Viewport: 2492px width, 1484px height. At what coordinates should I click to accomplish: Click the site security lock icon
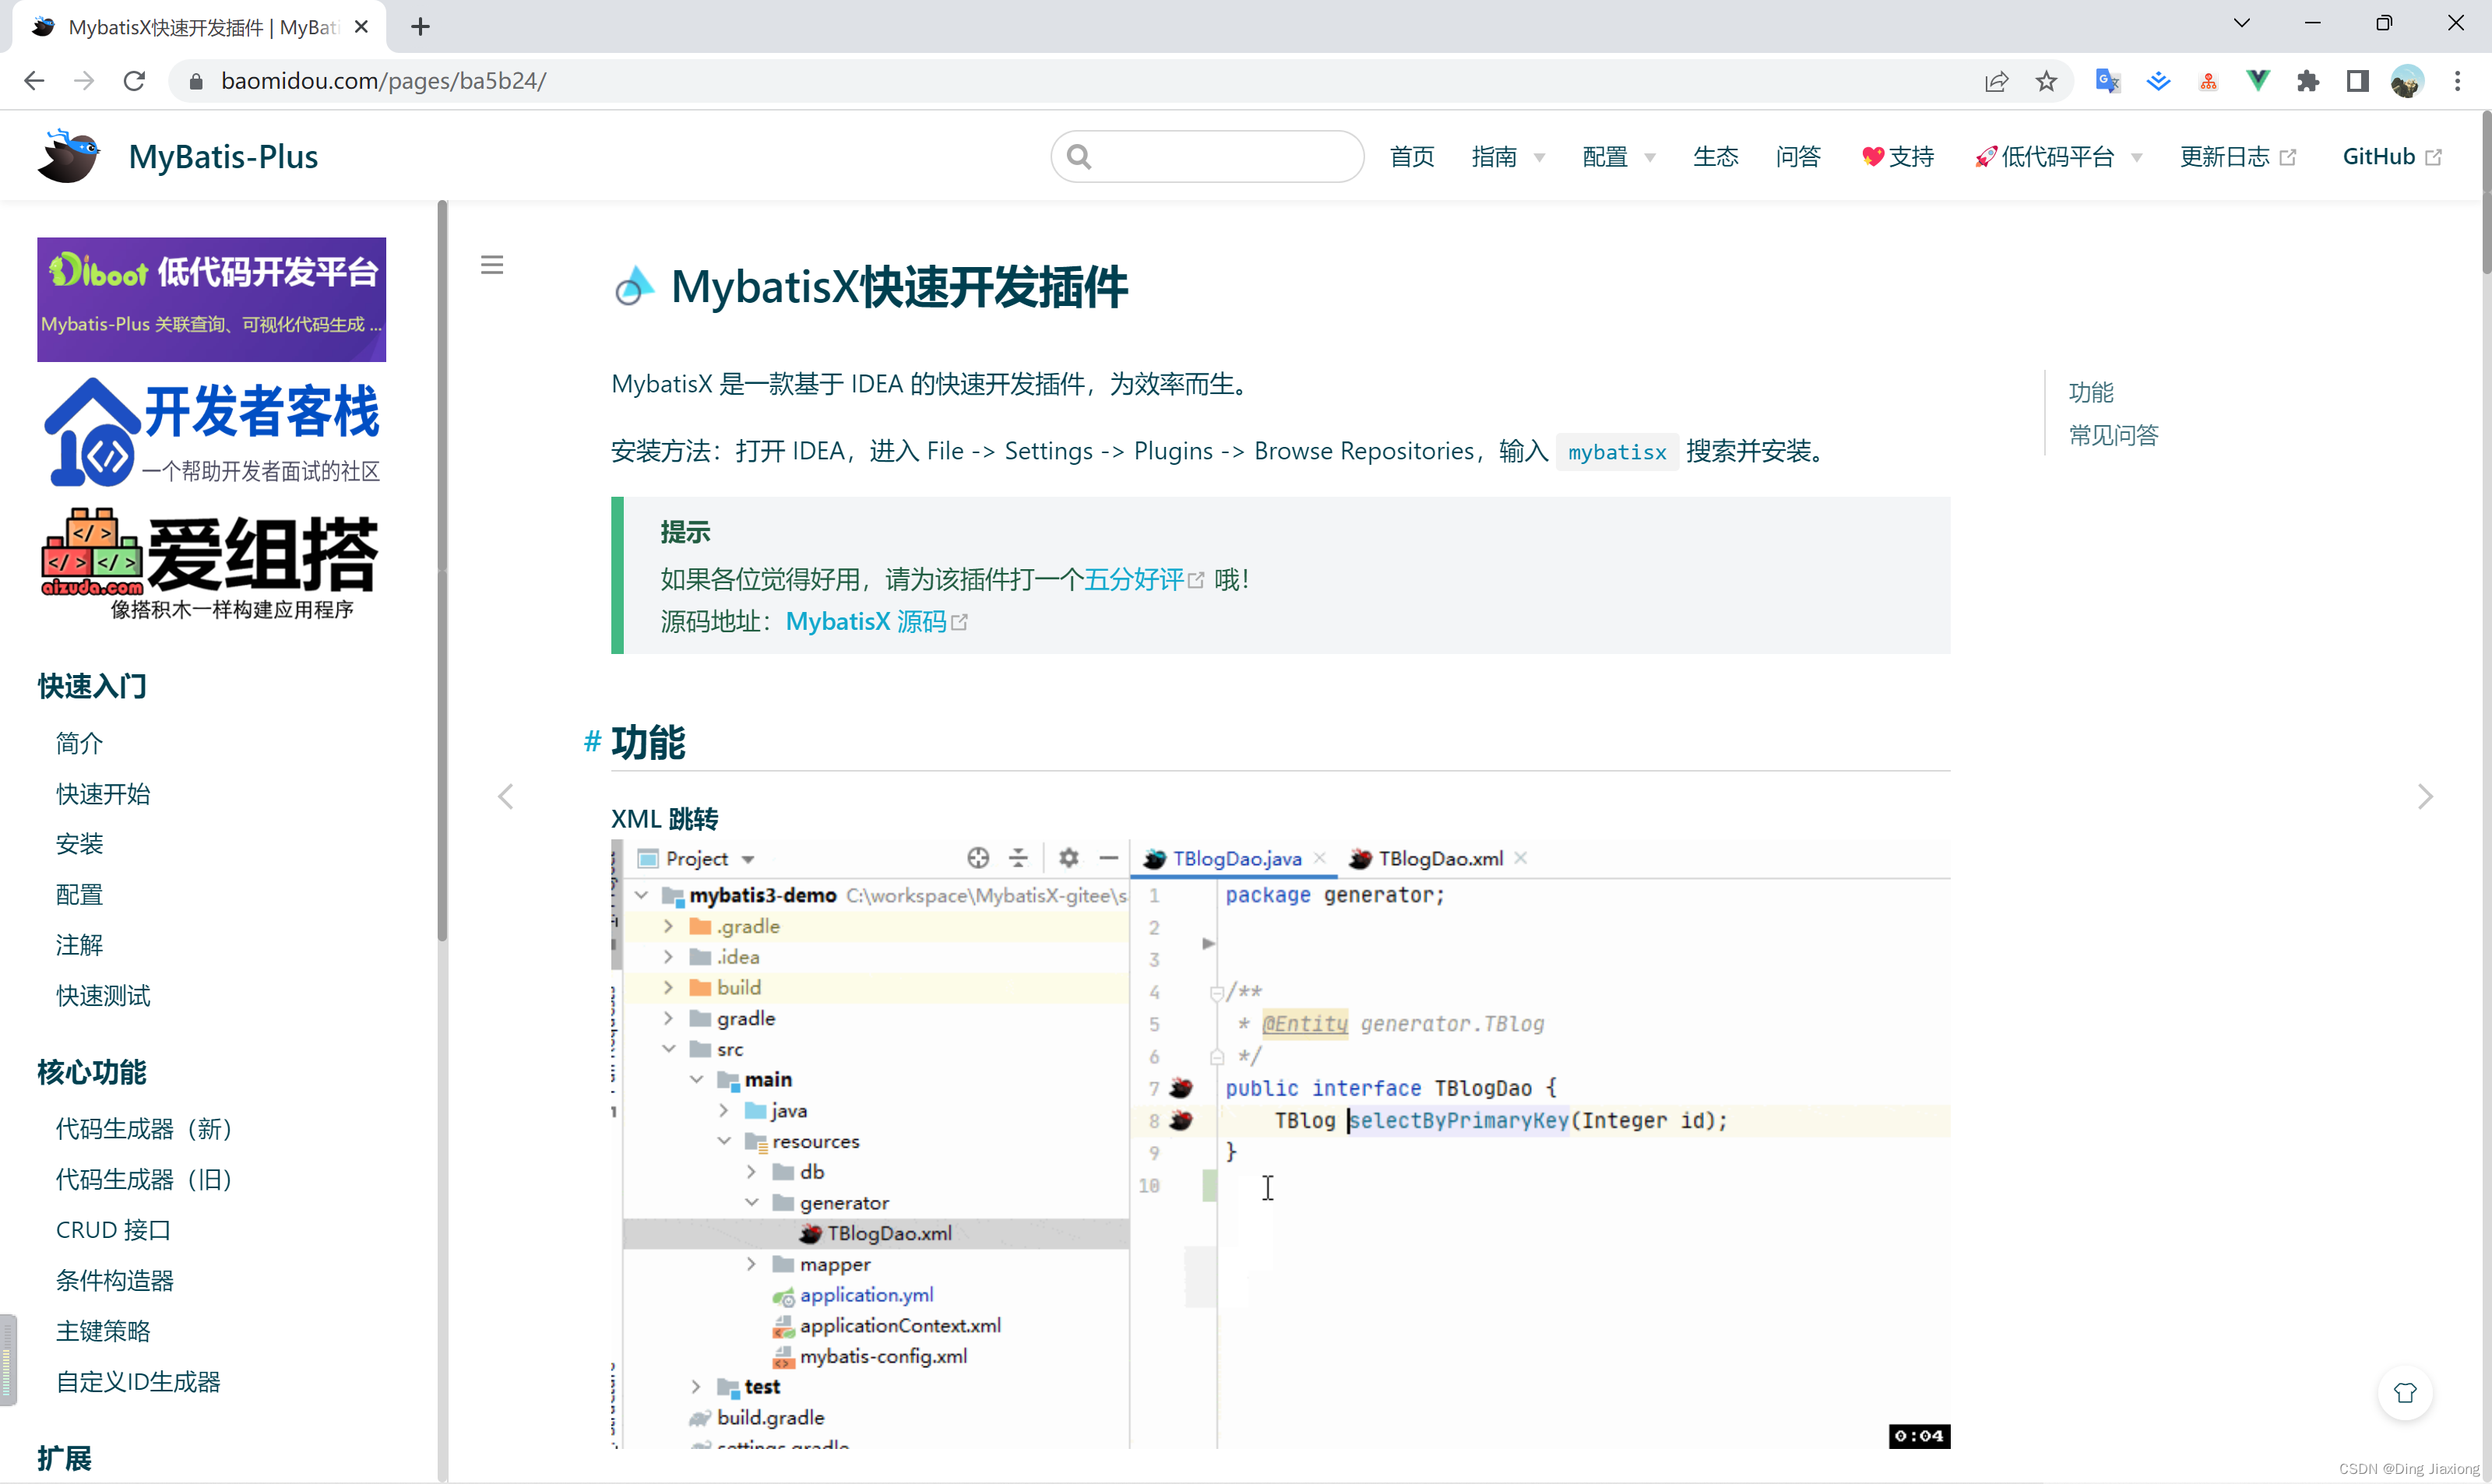click(x=197, y=81)
